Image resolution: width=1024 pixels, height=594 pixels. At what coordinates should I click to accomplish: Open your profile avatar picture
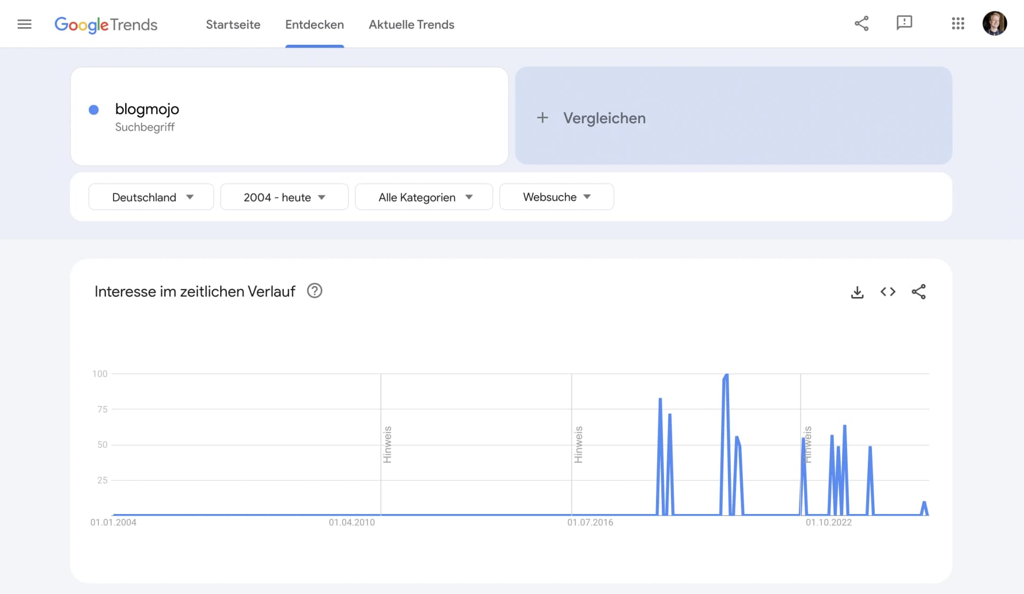coord(996,23)
